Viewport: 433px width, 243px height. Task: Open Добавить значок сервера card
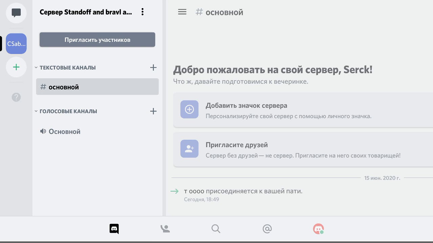[x=303, y=110]
